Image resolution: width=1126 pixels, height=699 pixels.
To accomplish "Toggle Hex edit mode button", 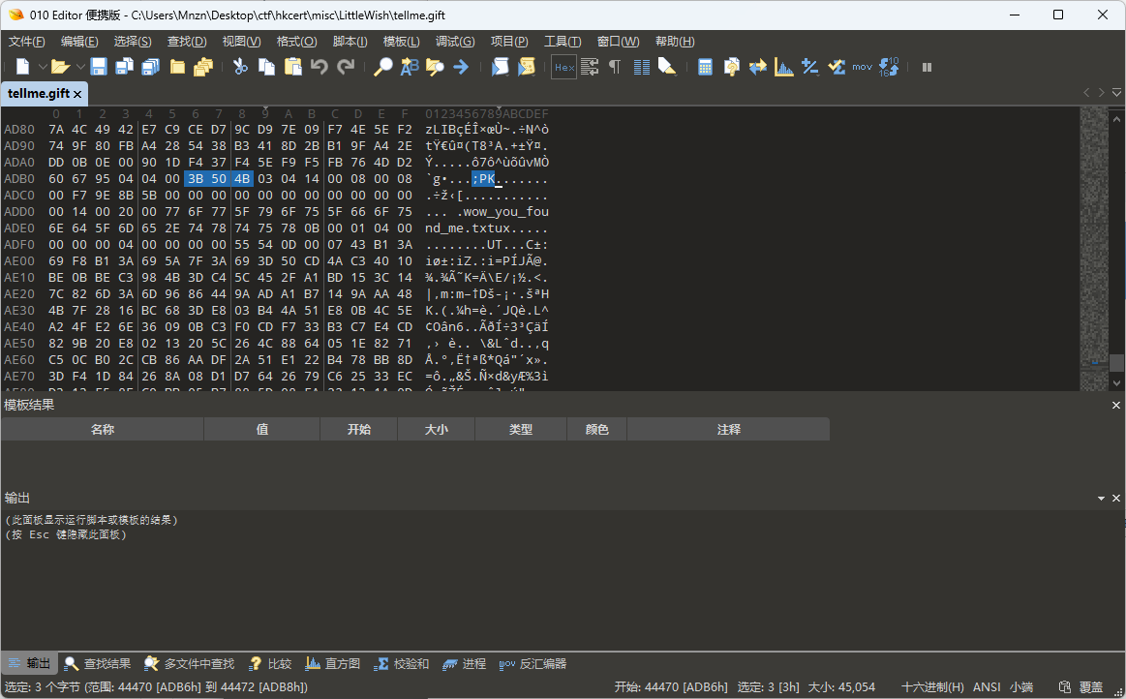I will (x=563, y=67).
